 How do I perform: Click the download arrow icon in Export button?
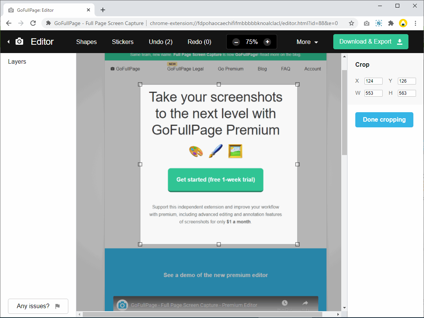coord(400,42)
